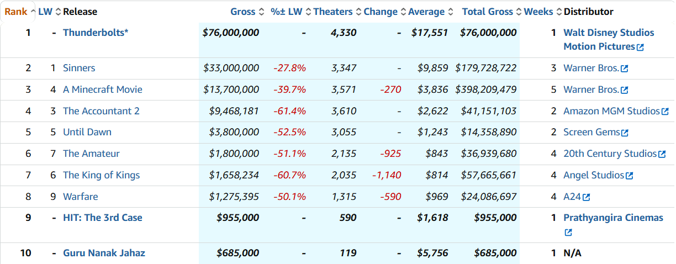Sort table by Theaters column

pos(332,12)
